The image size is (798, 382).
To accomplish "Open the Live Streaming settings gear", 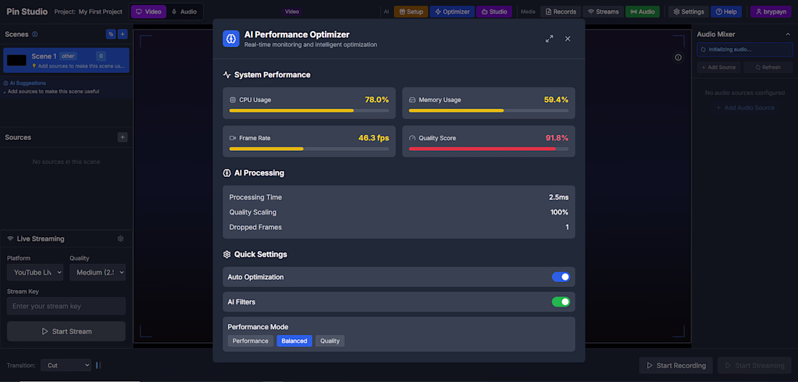I will point(120,238).
